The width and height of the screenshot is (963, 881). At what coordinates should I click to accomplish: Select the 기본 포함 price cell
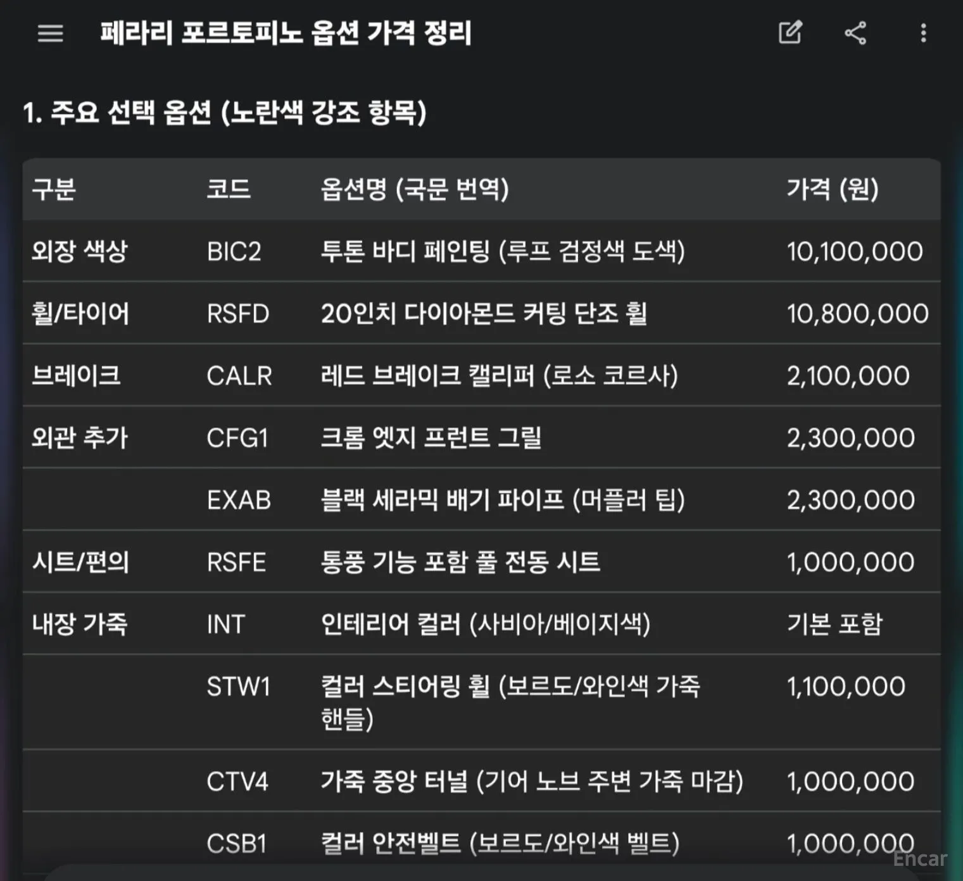coord(834,624)
